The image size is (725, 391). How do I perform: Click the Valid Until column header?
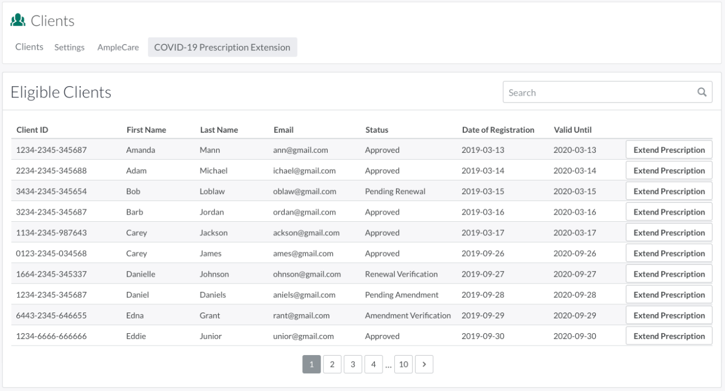[x=572, y=130]
